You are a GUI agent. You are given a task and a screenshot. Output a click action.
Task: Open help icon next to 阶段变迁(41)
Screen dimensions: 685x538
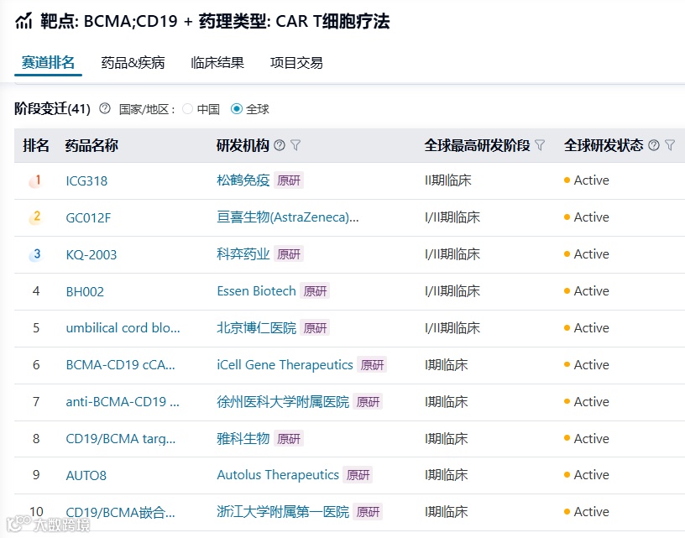coord(105,108)
